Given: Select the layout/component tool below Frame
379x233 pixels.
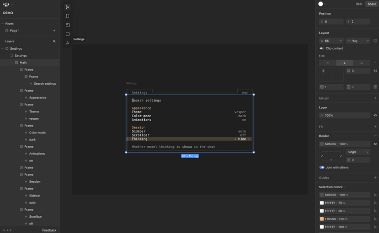Looking at the screenshot, I should coord(67,25).
